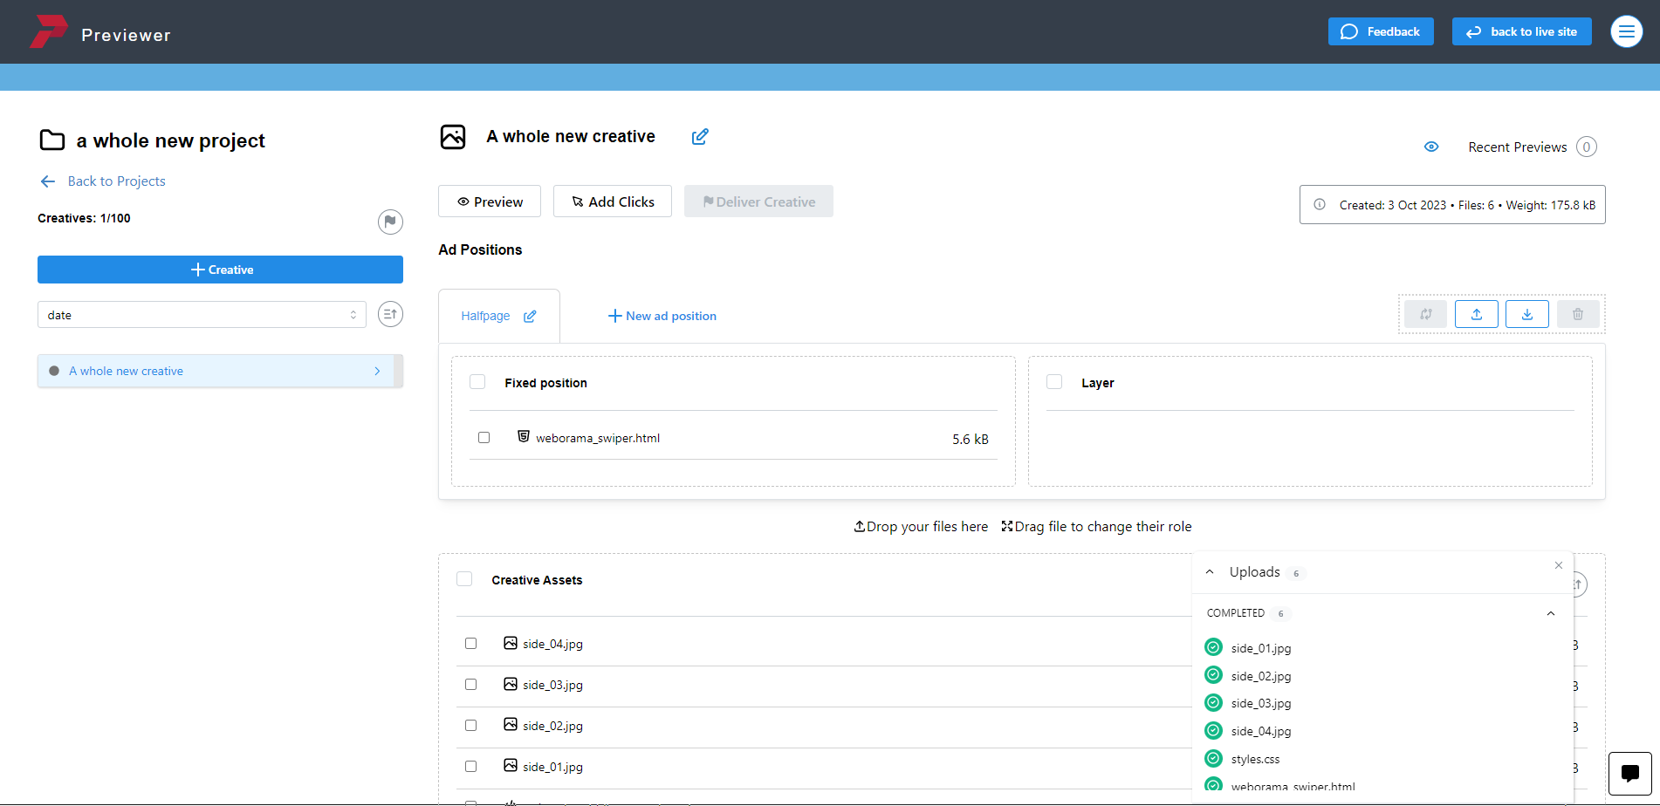Click the edit pencil beside creative title
This screenshot has height=806, width=1660.
[x=700, y=137]
